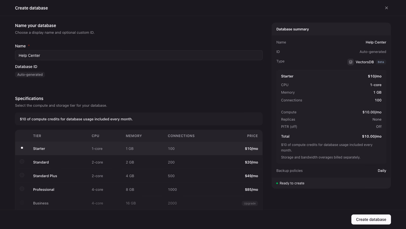
Task: Click the 8 GB memory value
Action: click(x=130, y=190)
